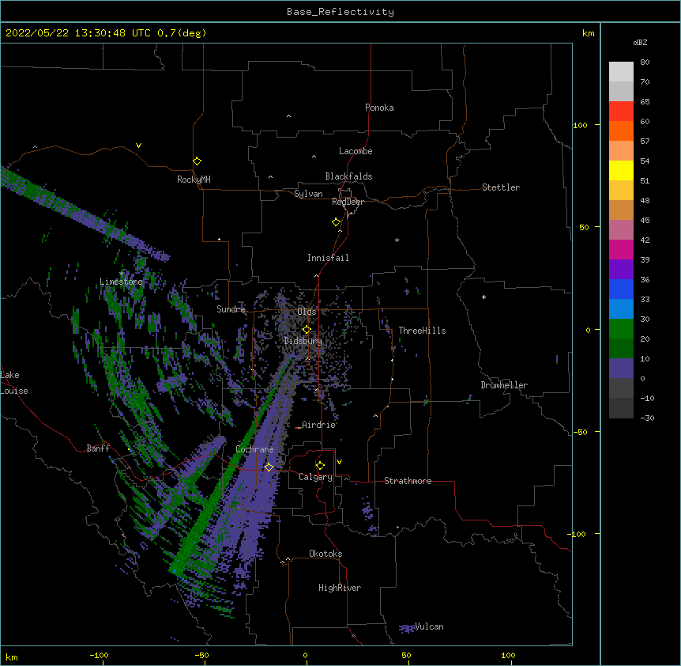Viewport: 681px width, 666px height.
Task: Click the -50 tick on the bottom axis
Action: tap(201, 655)
